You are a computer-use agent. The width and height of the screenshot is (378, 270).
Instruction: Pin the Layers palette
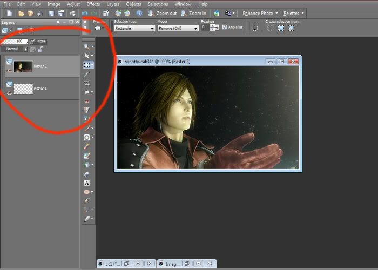(58, 22)
